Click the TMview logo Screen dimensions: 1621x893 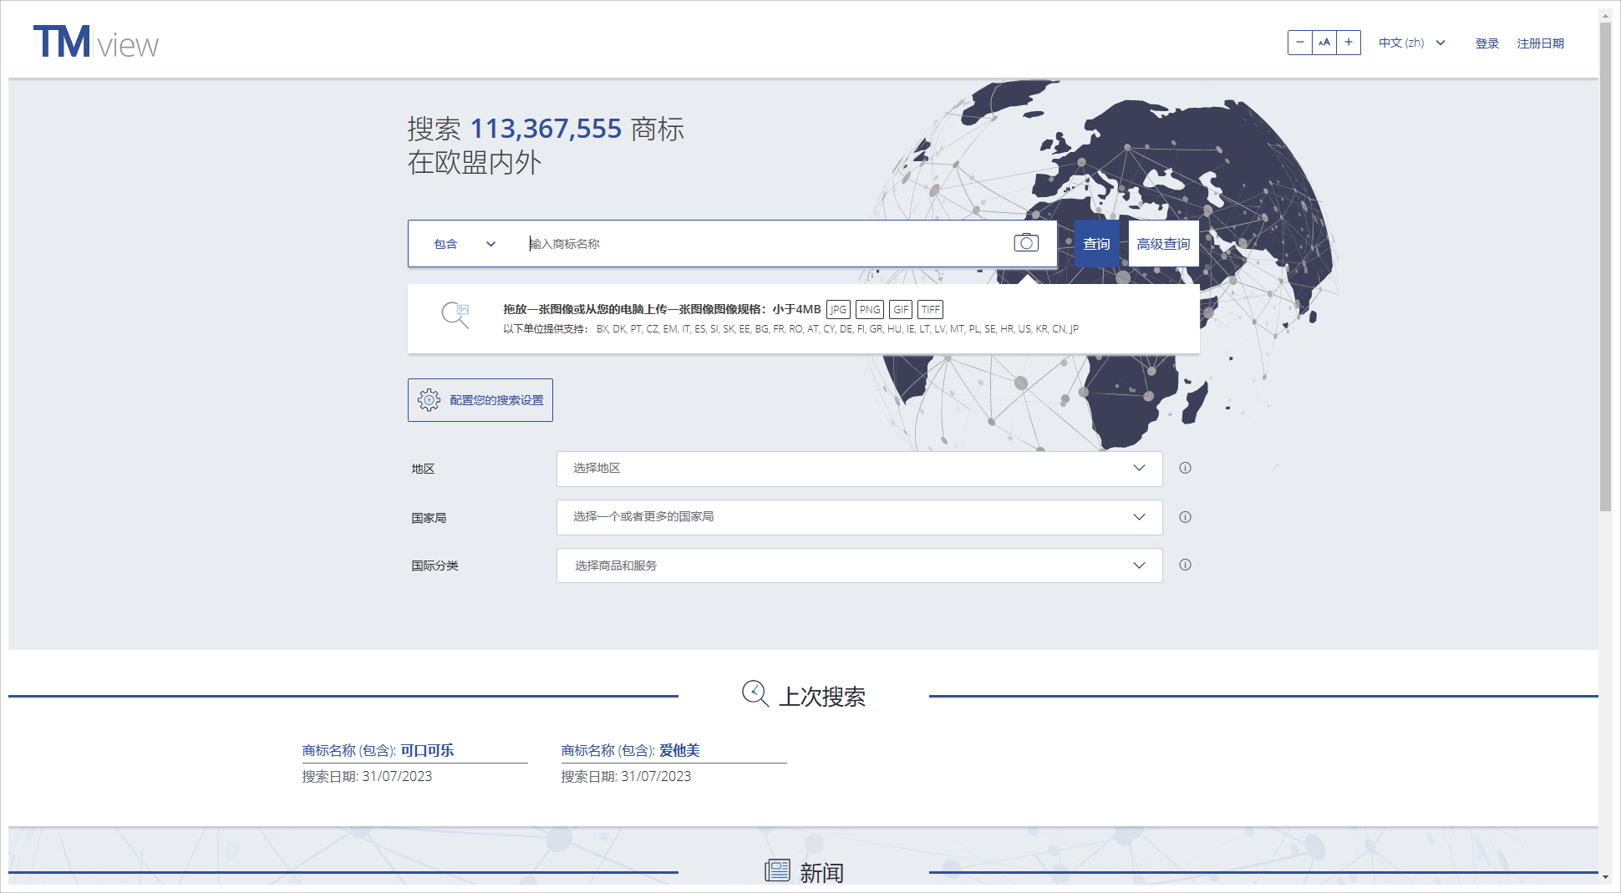95,42
